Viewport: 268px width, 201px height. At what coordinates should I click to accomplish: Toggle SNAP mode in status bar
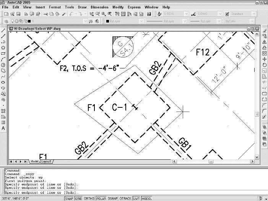click(70, 199)
